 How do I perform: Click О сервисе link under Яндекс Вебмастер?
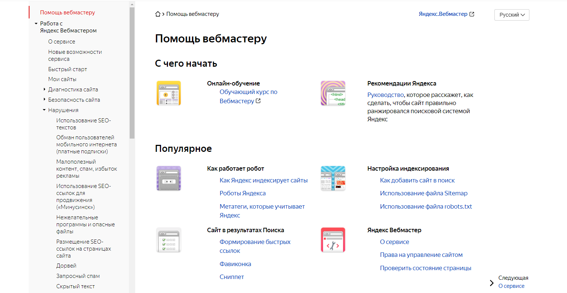pyautogui.click(x=395, y=242)
